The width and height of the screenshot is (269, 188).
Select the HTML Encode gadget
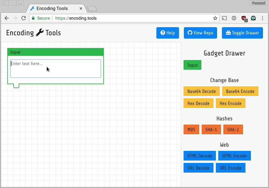[x=235, y=156]
